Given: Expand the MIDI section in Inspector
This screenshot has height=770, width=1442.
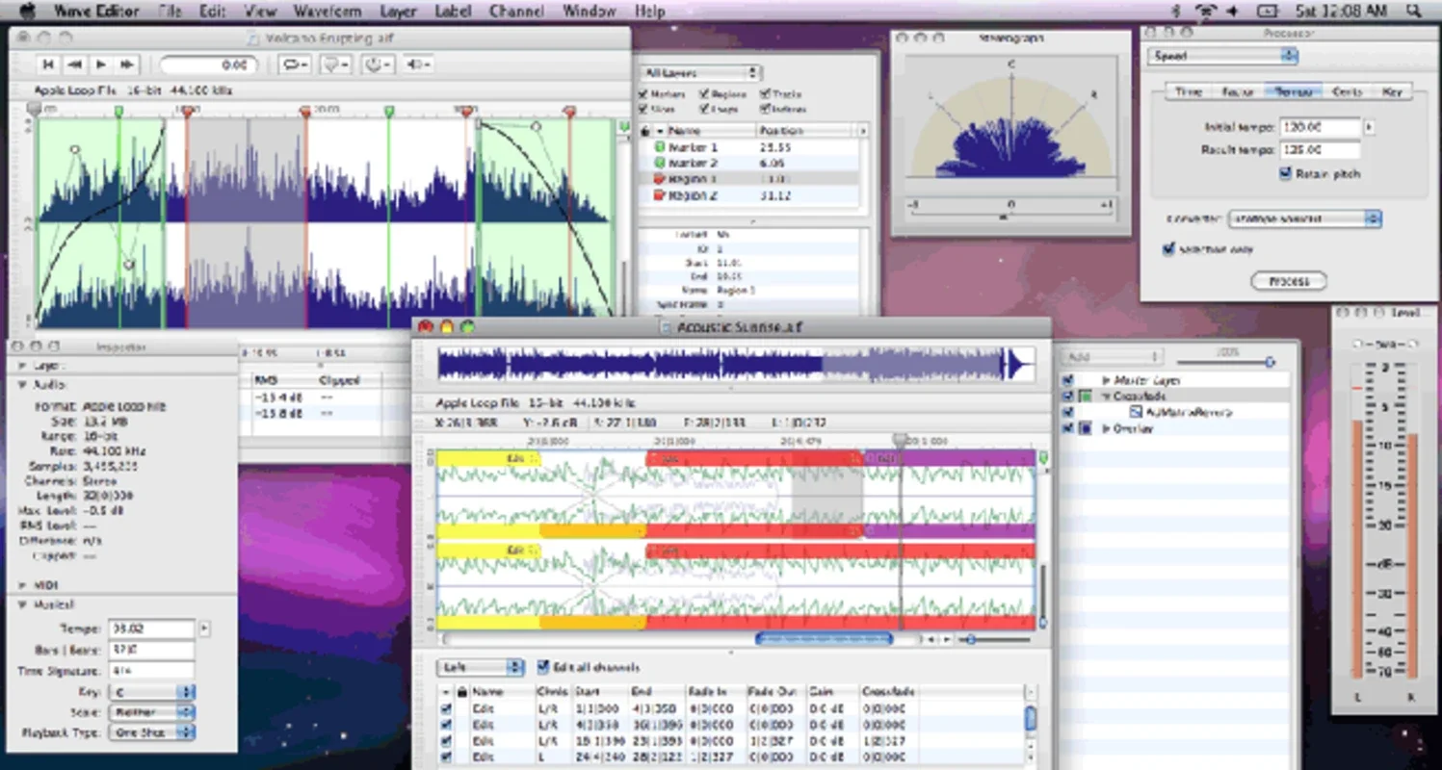Looking at the screenshot, I should point(22,585).
